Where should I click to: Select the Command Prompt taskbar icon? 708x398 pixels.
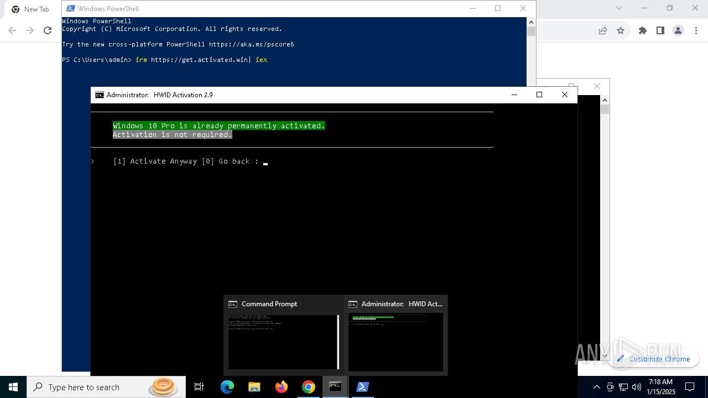[x=335, y=387]
